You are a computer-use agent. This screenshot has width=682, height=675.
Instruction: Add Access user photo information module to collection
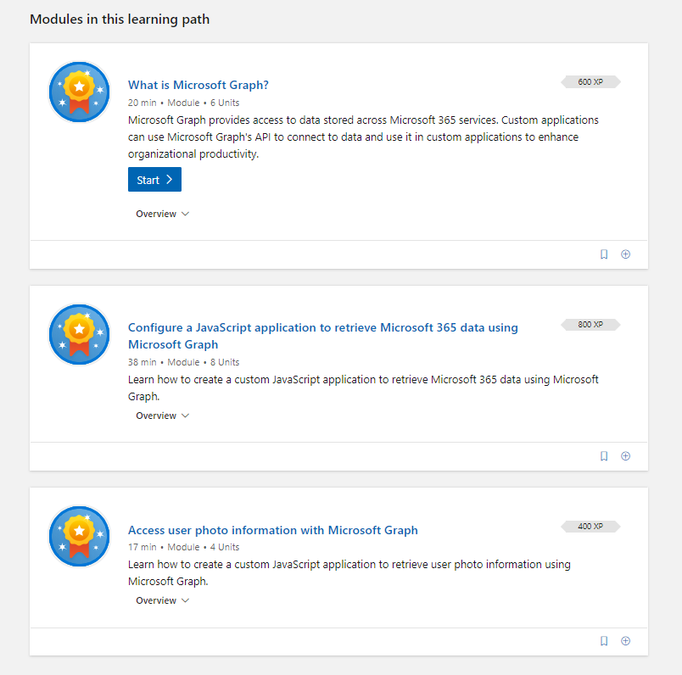point(625,641)
